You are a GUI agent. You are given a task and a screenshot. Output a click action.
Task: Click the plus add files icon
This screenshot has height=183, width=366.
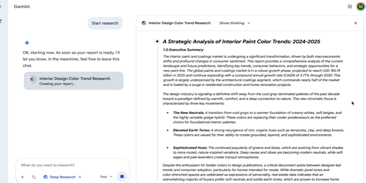click(x=22, y=177)
